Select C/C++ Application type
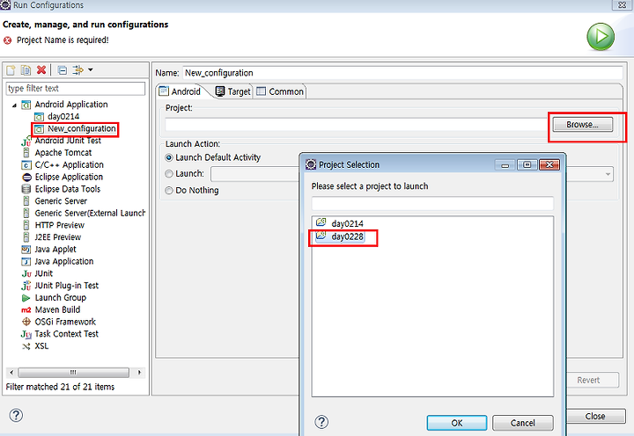The image size is (634, 436). pos(70,165)
